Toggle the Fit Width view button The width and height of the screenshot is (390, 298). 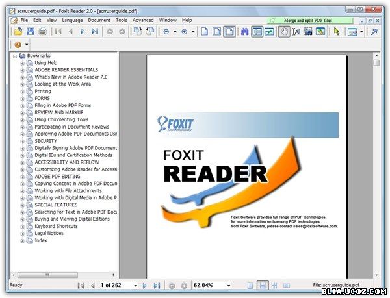click(x=229, y=32)
